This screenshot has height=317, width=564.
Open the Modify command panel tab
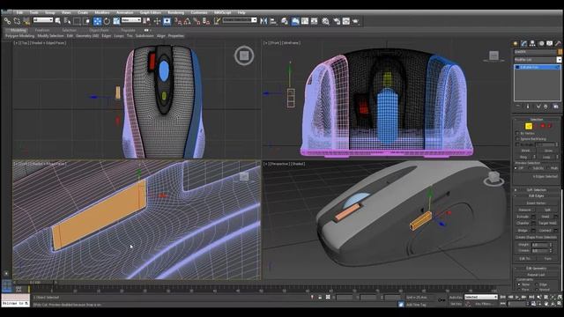524,43
